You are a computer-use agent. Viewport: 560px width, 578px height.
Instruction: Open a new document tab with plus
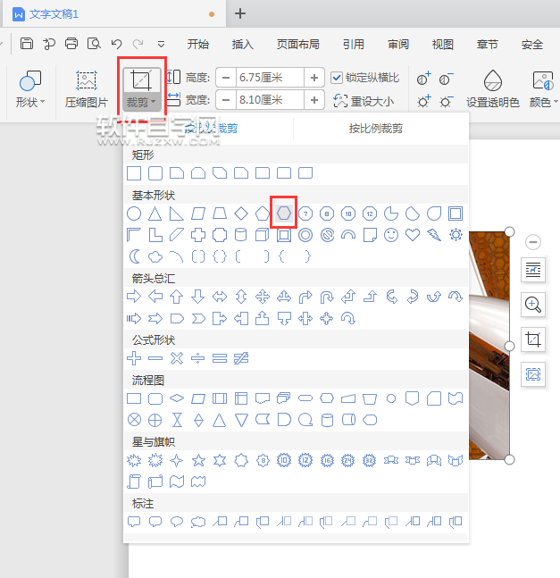point(240,13)
